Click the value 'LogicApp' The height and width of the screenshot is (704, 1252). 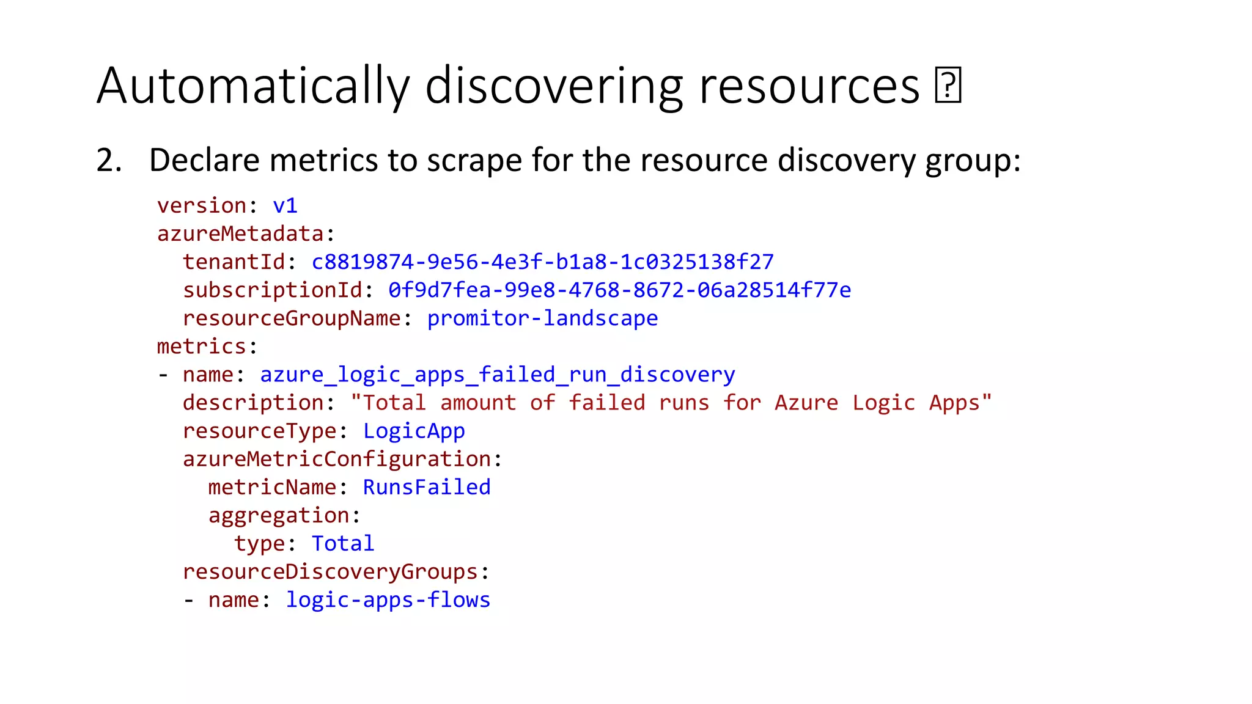pyautogui.click(x=414, y=431)
